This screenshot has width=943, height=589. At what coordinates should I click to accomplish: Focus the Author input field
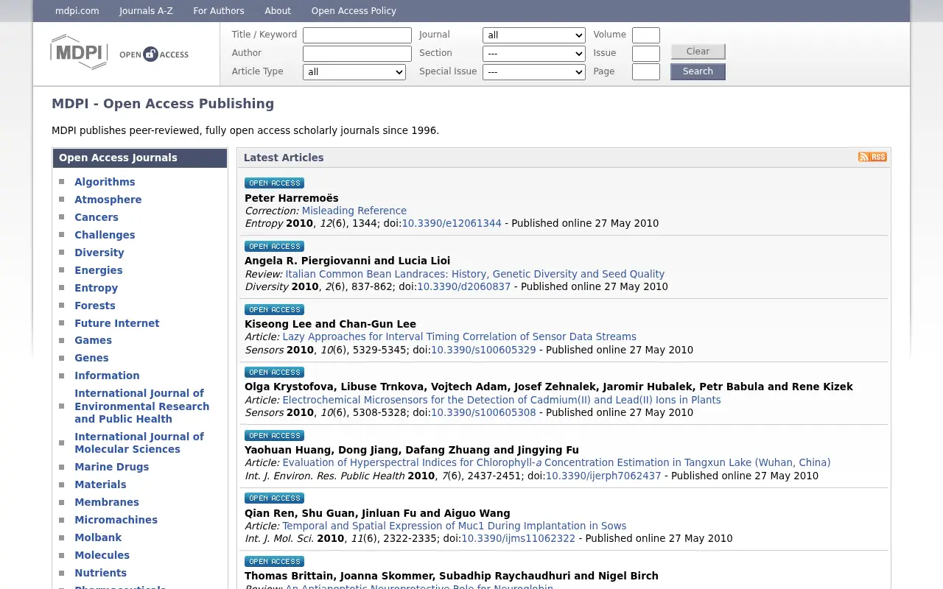tap(357, 54)
